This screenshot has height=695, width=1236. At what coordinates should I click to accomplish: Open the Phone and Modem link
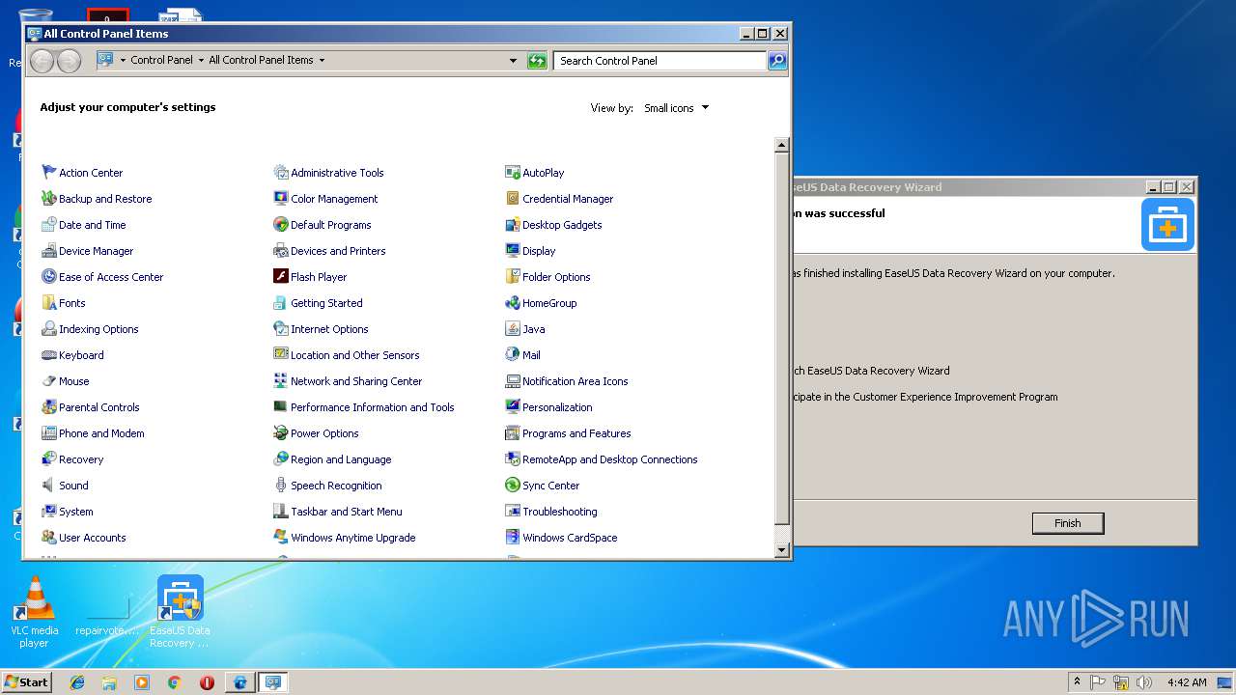101,433
